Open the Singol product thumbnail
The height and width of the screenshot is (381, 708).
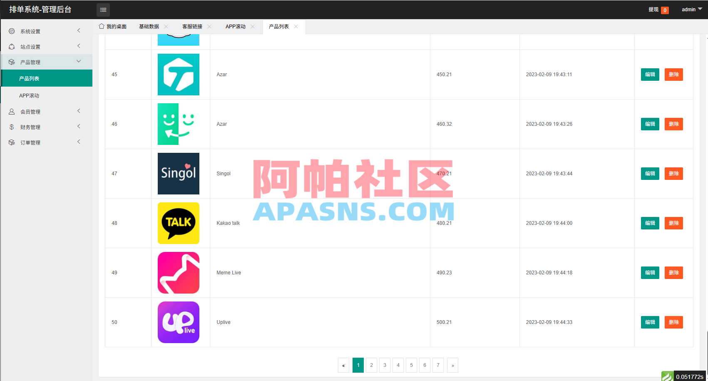[x=179, y=174]
